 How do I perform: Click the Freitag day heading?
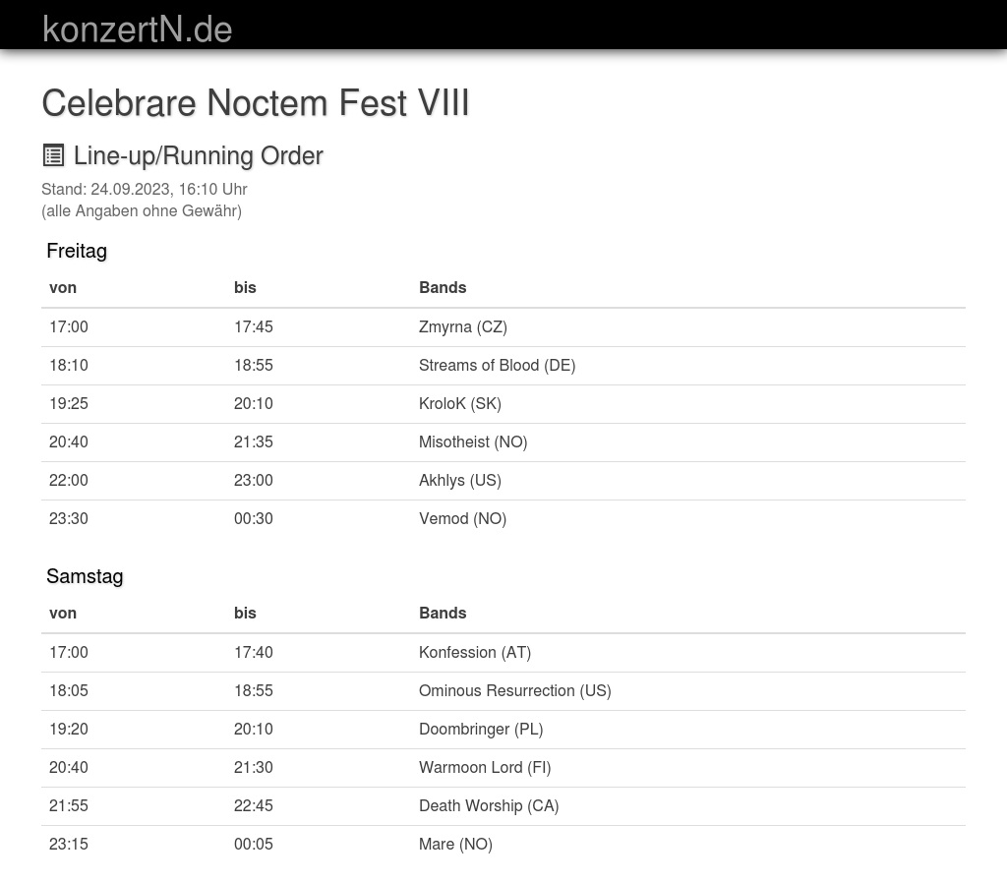[77, 251]
